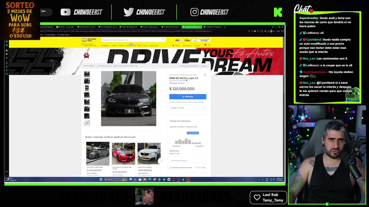Open the Supermercado menu item
Screen dimensions: 369x207
[131, 45]
